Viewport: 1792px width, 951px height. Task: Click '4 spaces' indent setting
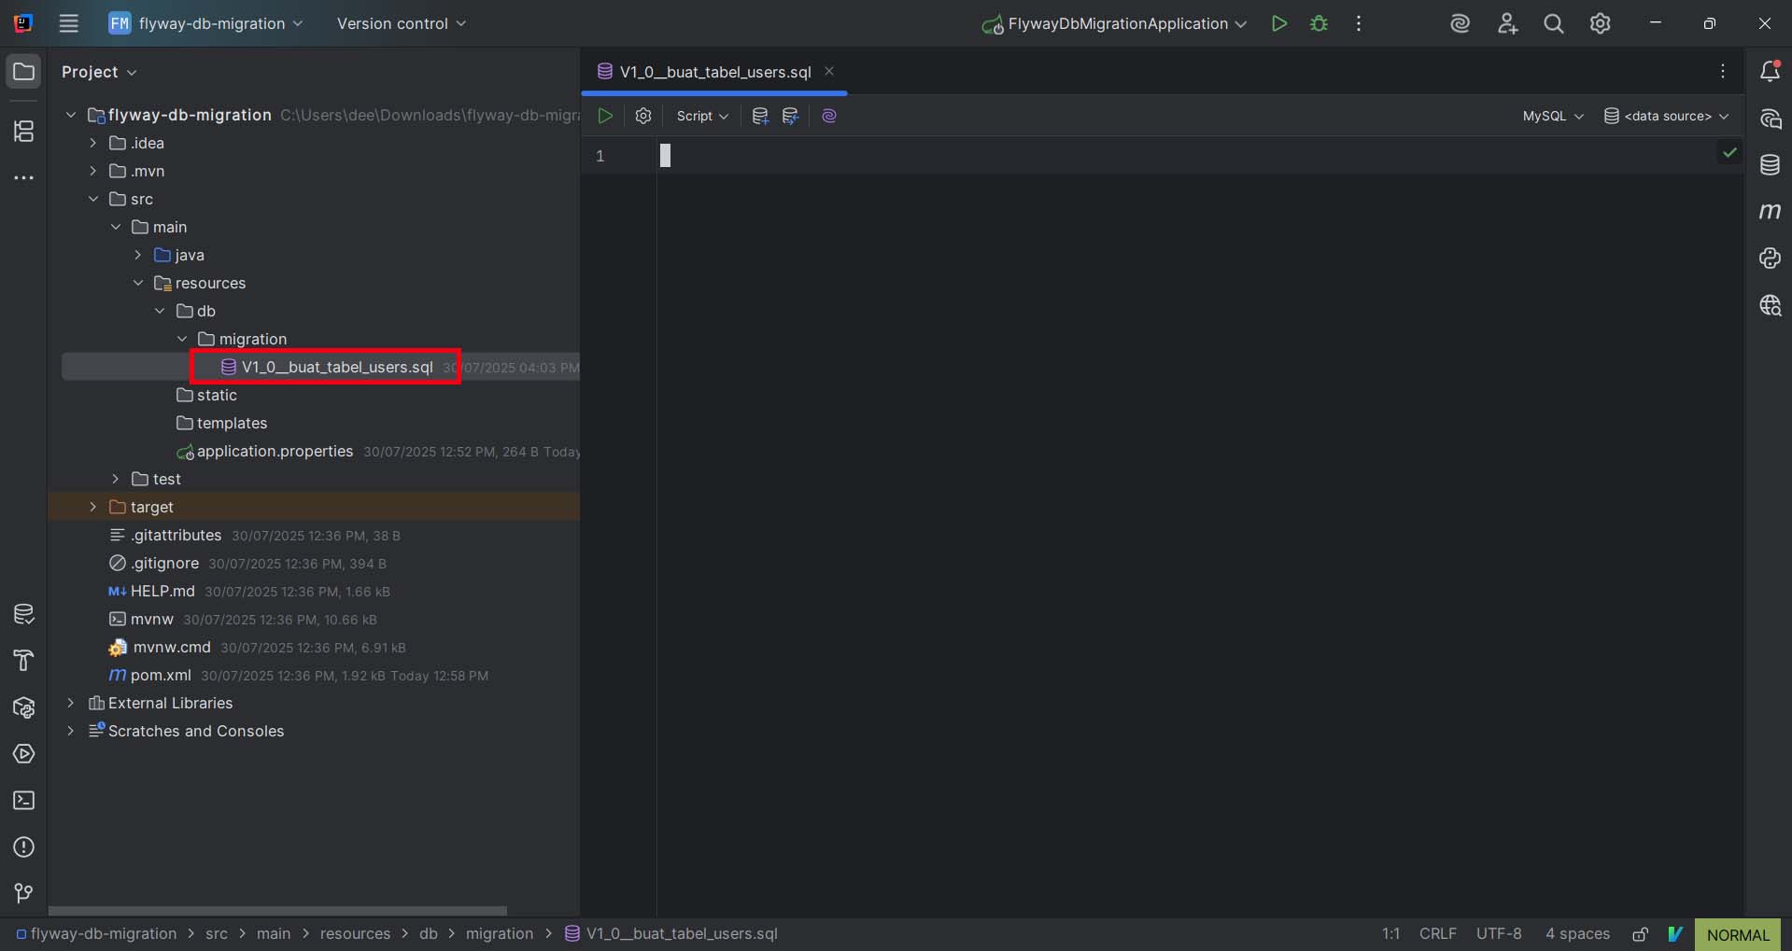[x=1577, y=934]
